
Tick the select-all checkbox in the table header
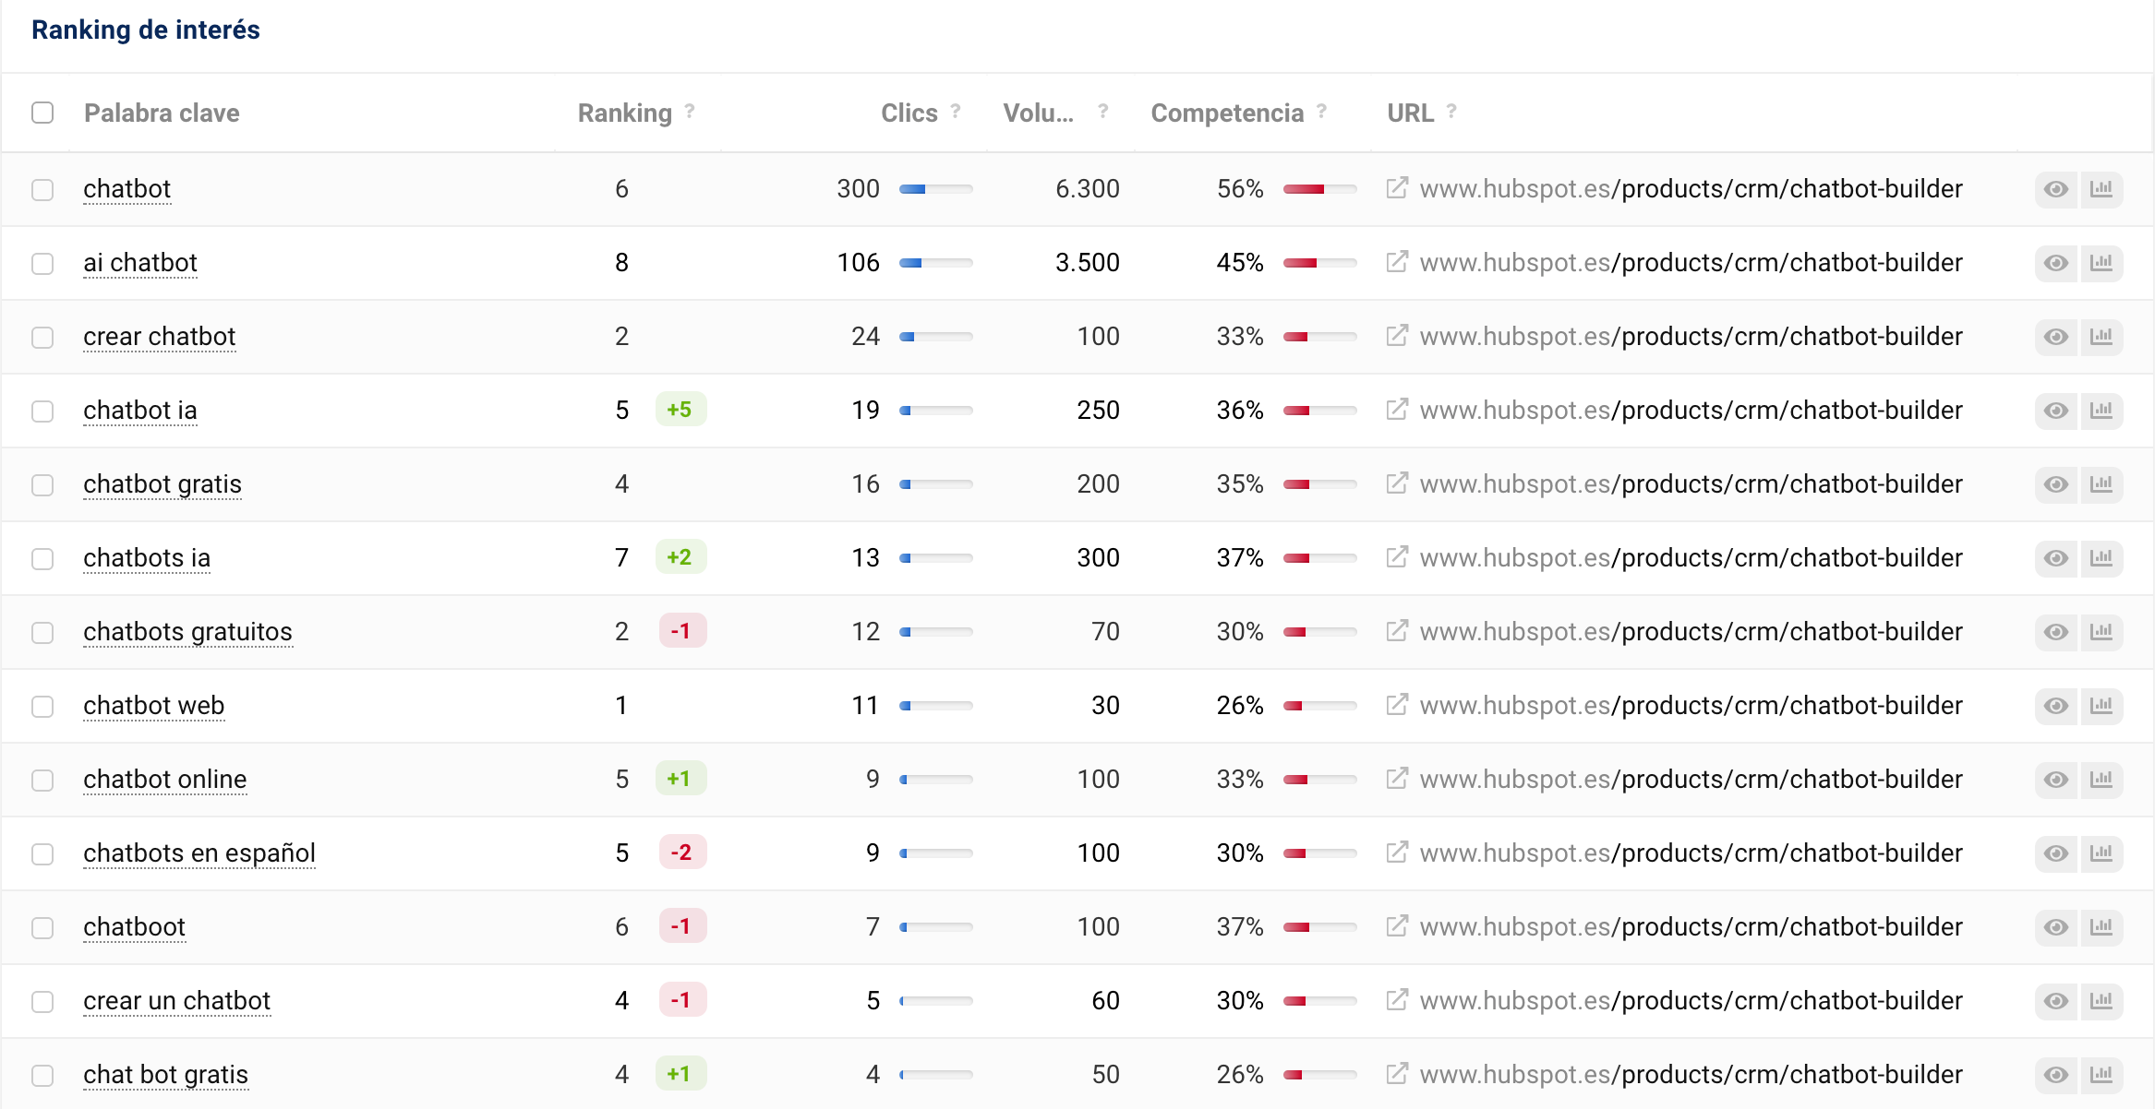tap(42, 113)
